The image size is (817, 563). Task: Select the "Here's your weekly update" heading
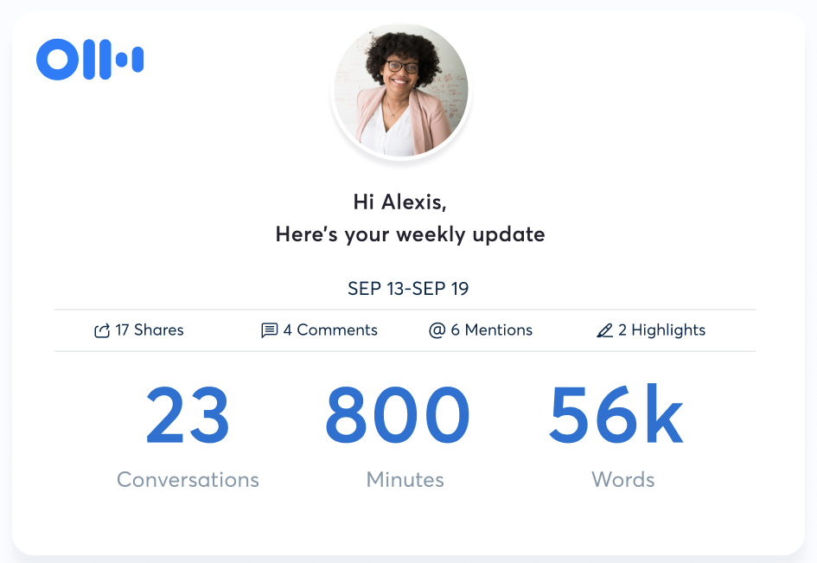[410, 234]
